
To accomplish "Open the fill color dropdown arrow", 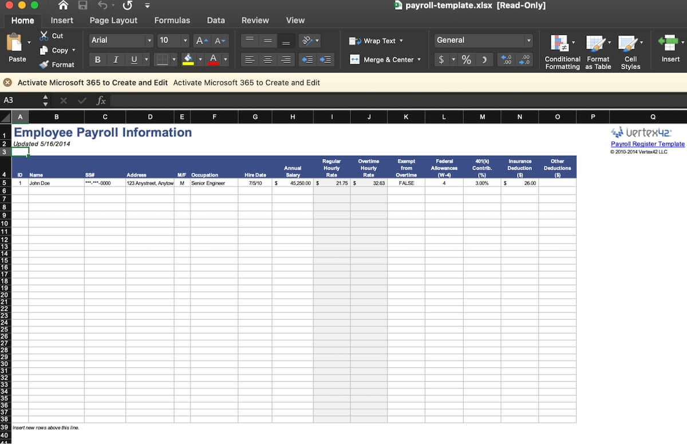I will pos(200,60).
